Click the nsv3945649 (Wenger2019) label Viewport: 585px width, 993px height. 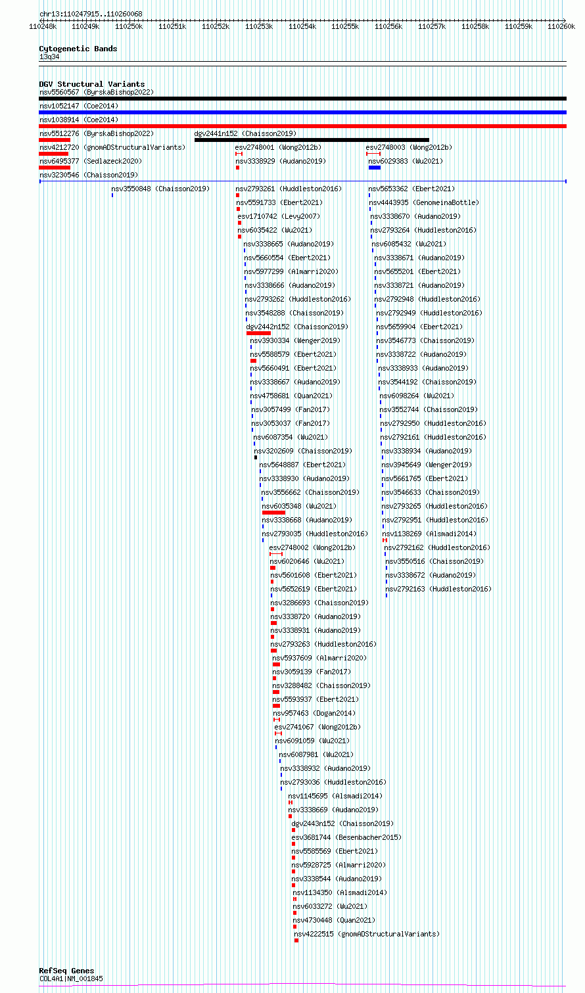click(427, 465)
